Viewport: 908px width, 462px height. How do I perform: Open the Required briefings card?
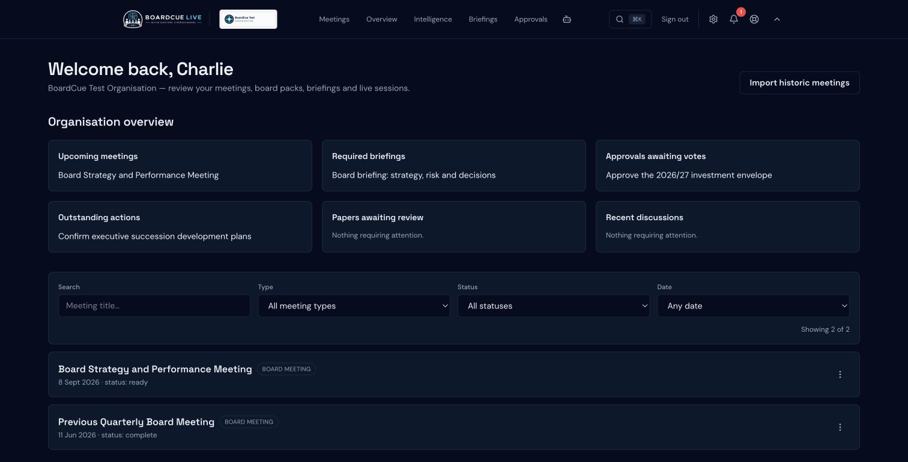coord(454,166)
